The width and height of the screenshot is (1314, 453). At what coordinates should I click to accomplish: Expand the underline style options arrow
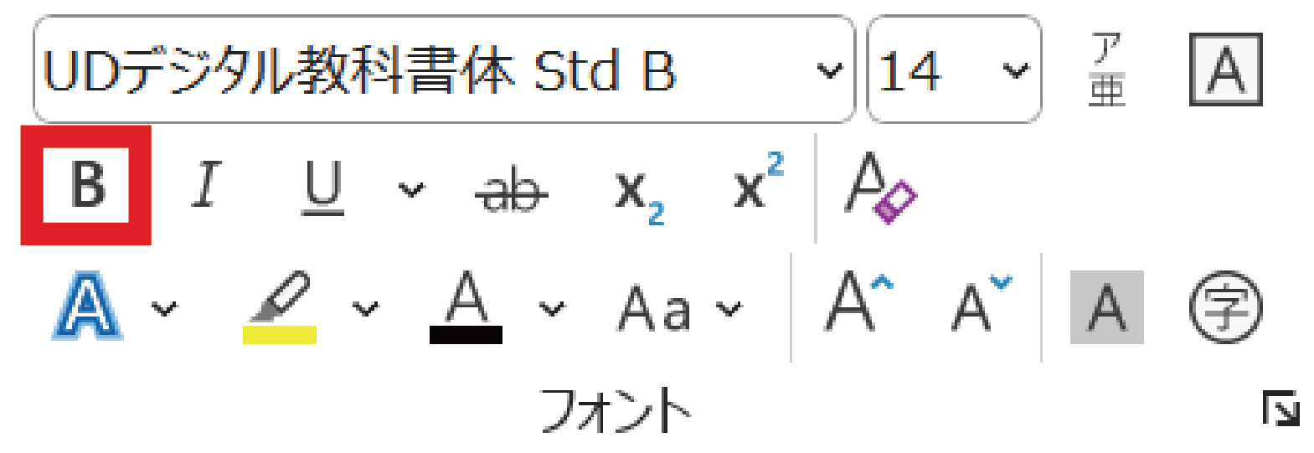(410, 190)
